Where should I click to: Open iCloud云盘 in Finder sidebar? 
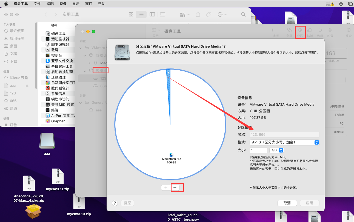pyautogui.click(x=19, y=78)
